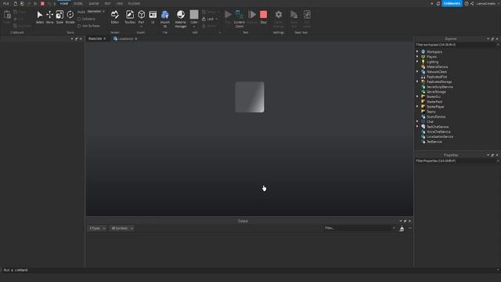Viewport: 501px width, 282px height.
Task: Select the Workspace service icon
Action: [x=423, y=52]
